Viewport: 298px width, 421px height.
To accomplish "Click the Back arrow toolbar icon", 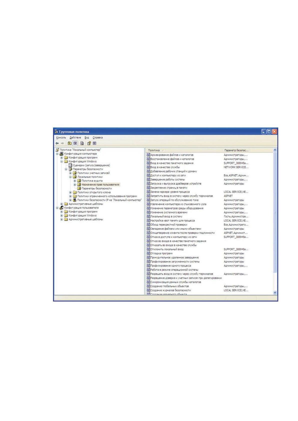I will 57,143.
